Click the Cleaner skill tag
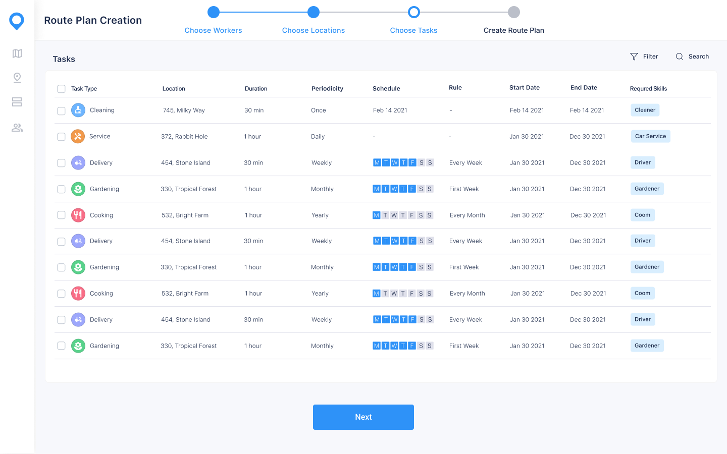Viewport: 727px width, 454px height. [x=645, y=110]
